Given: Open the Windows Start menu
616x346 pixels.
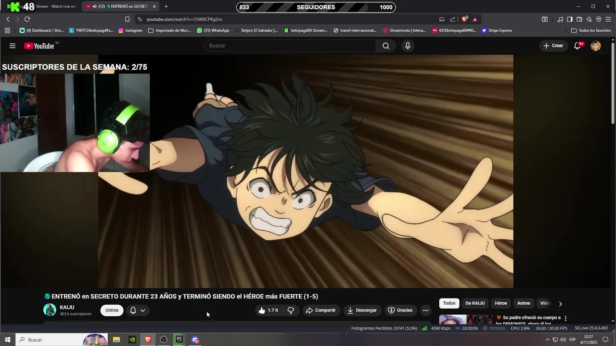Looking at the screenshot, I should tap(8, 340).
